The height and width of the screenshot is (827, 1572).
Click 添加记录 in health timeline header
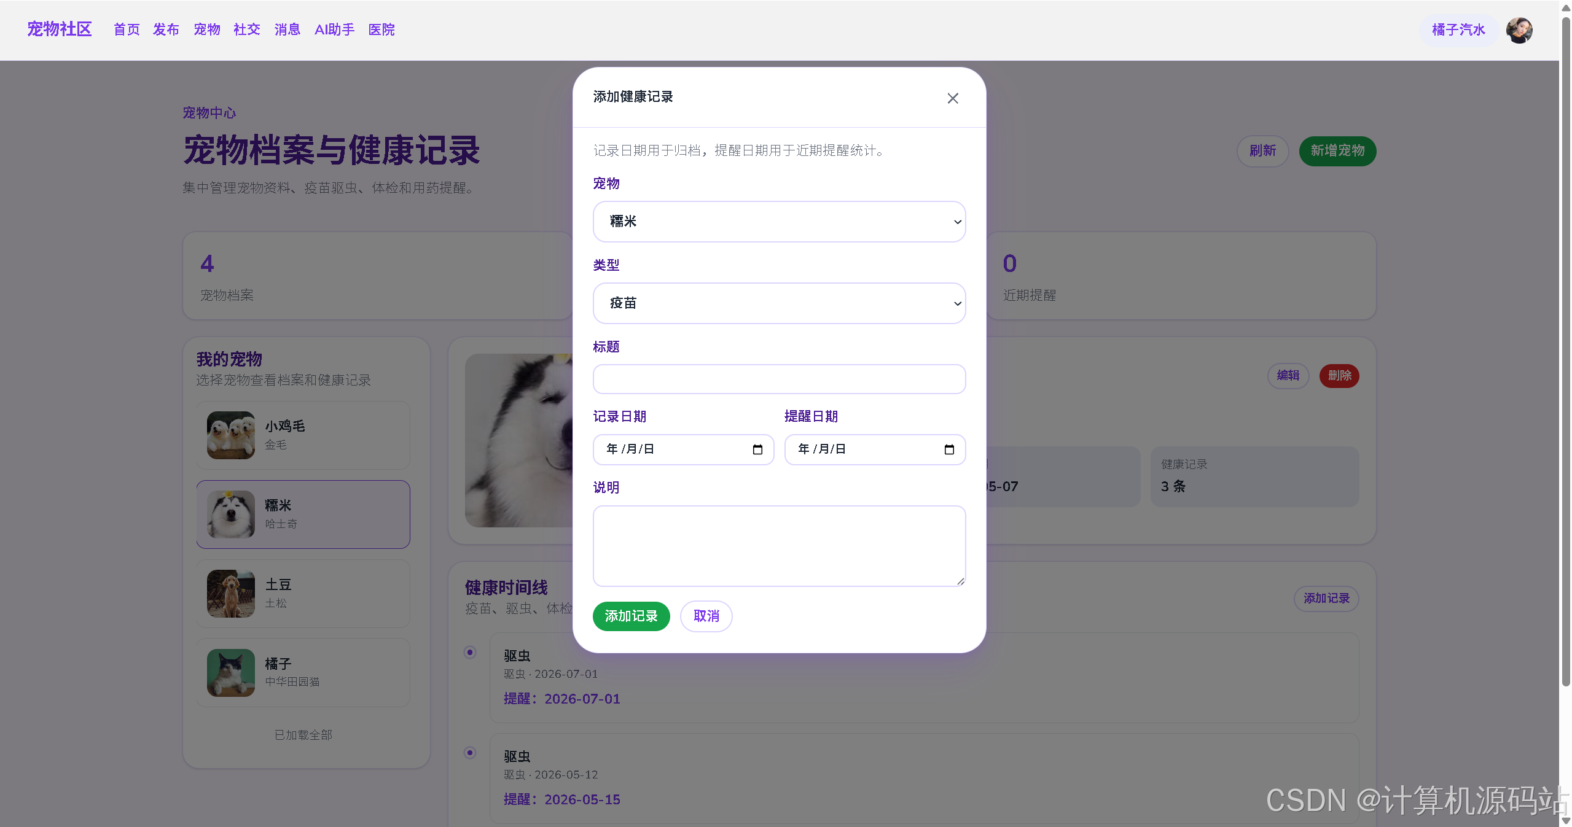(x=1326, y=599)
